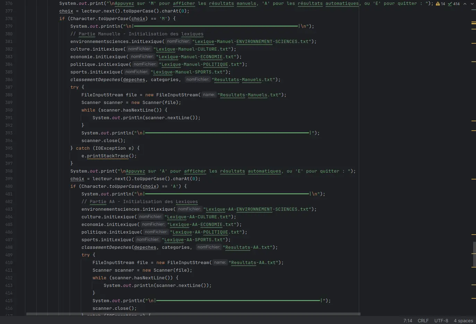Screen dimensions: 476x324
Task: Open the CRLF line separator selector
Action: pos(423,321)
